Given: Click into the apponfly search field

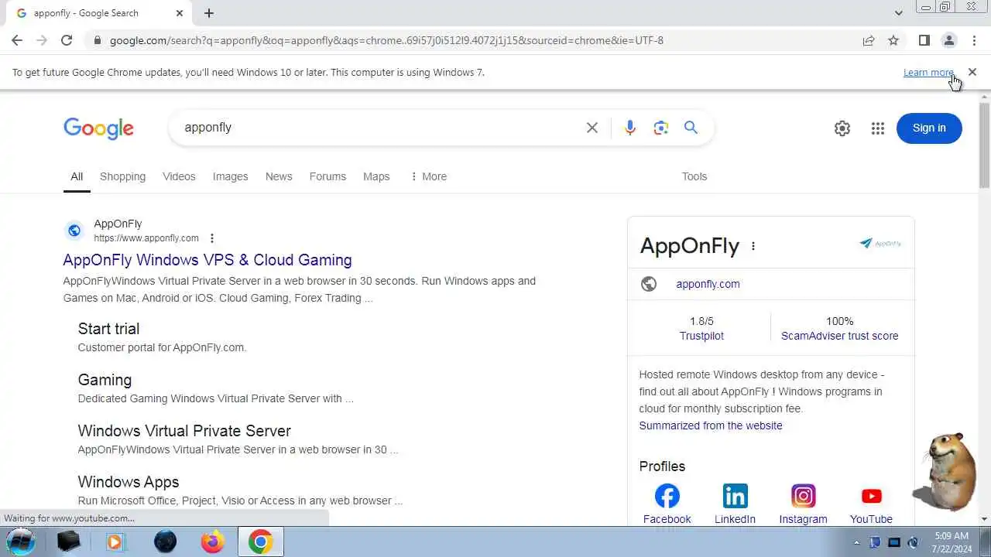Looking at the screenshot, I should pyautogui.click(x=379, y=128).
